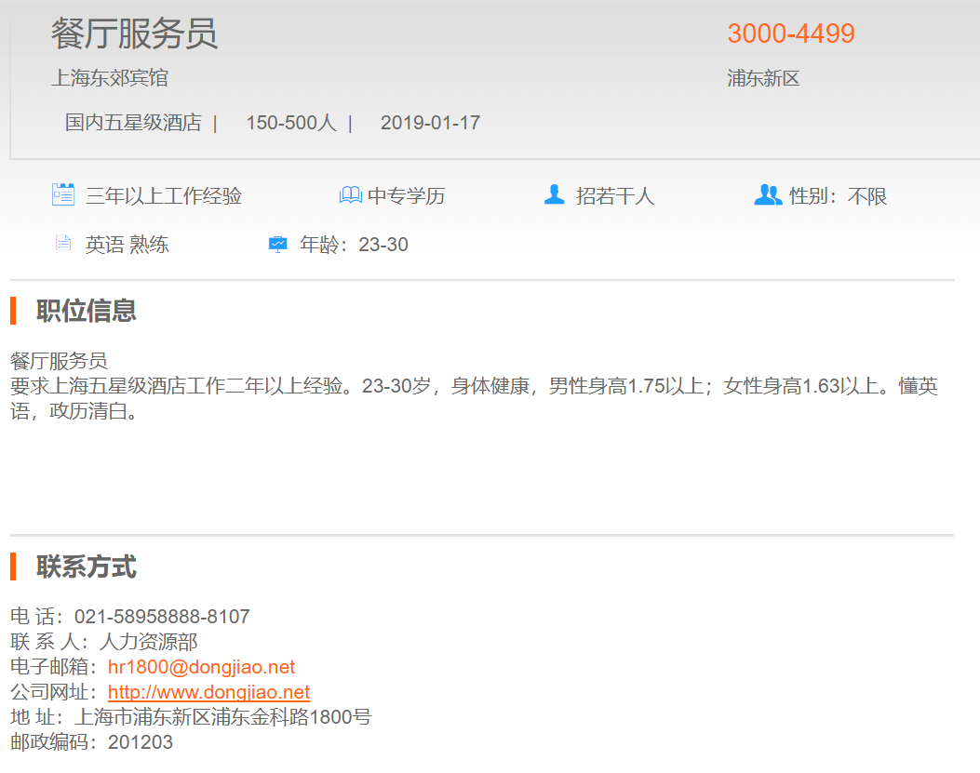The width and height of the screenshot is (980, 773).
Task: Click the open book education icon
Action: pyautogui.click(x=350, y=195)
